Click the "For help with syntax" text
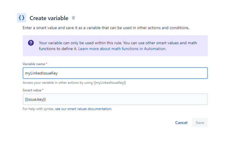 [38, 109]
